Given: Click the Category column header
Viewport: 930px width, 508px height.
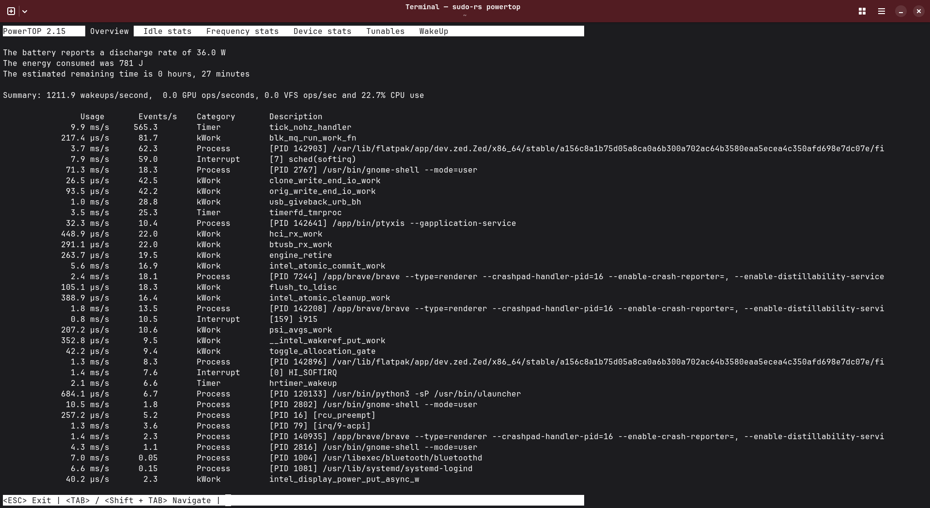Looking at the screenshot, I should coord(216,116).
